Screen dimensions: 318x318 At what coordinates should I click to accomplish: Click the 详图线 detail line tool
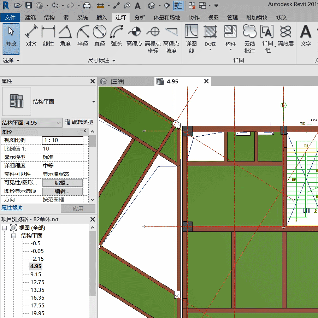pyautogui.click(x=192, y=39)
